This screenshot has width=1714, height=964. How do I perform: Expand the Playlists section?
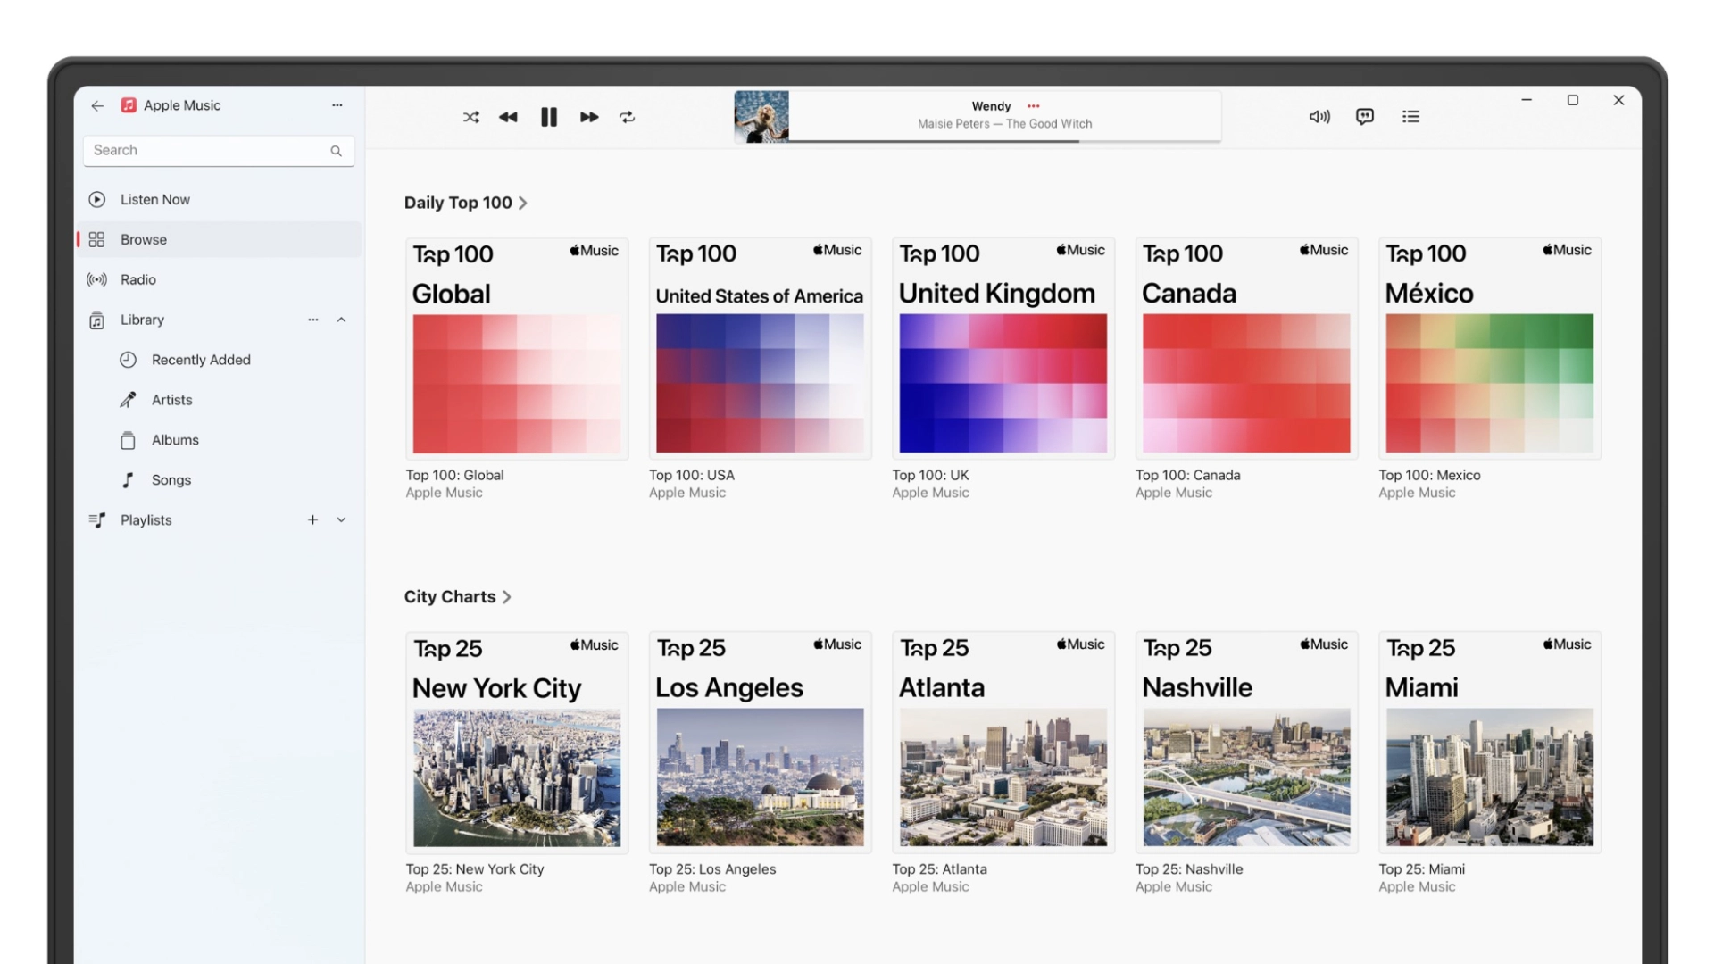(x=341, y=519)
